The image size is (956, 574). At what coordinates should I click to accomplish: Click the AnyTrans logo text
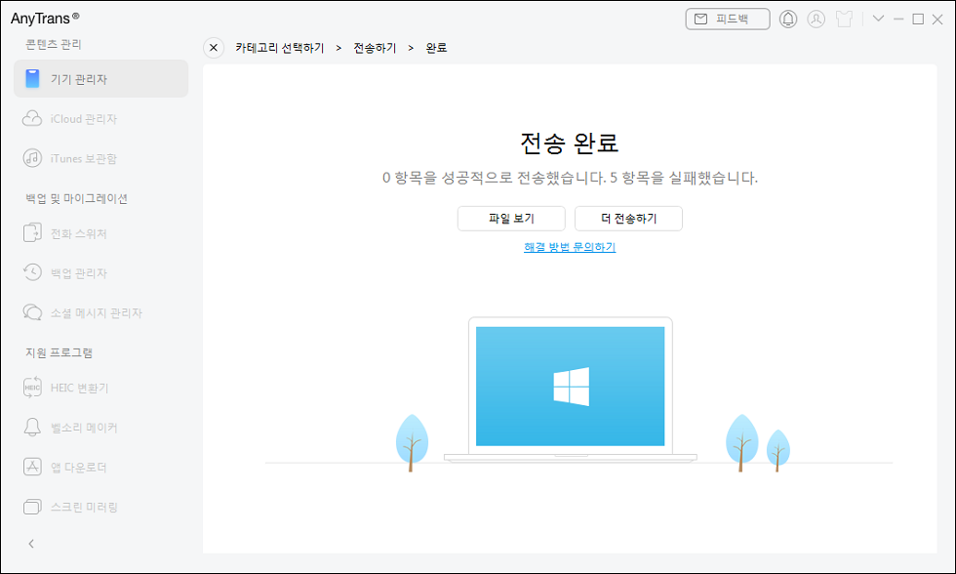45,19
